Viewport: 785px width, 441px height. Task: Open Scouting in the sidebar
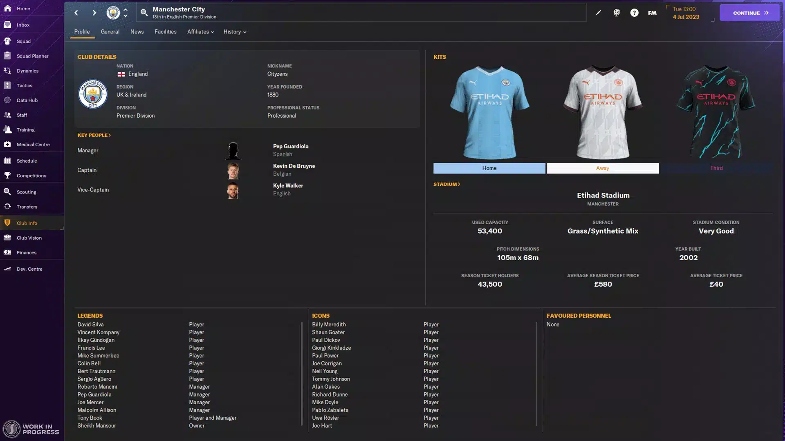[x=27, y=192]
